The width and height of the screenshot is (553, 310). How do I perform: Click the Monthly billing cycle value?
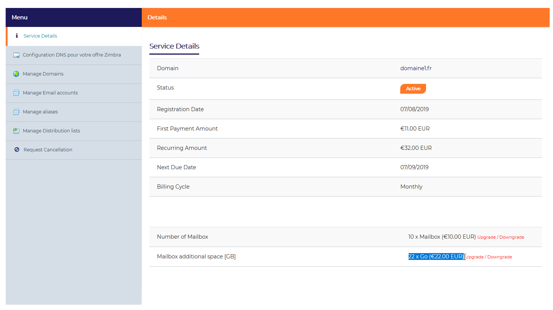coord(411,187)
